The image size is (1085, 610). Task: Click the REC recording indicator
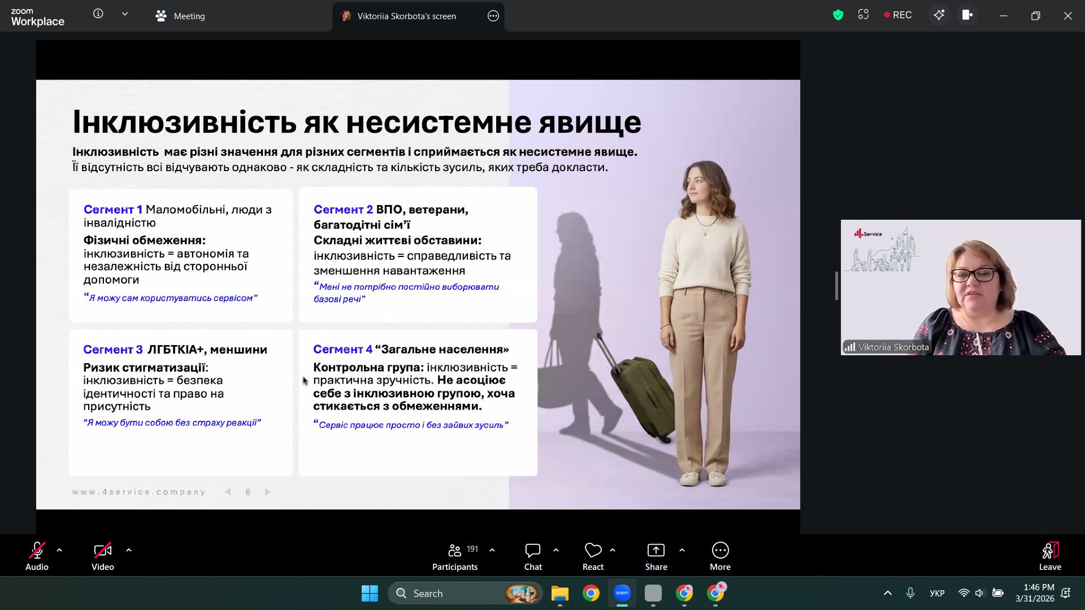click(897, 15)
